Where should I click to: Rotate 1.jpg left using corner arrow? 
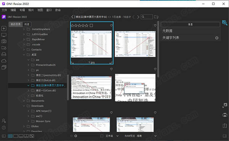pyautogui.click(x=72, y=63)
